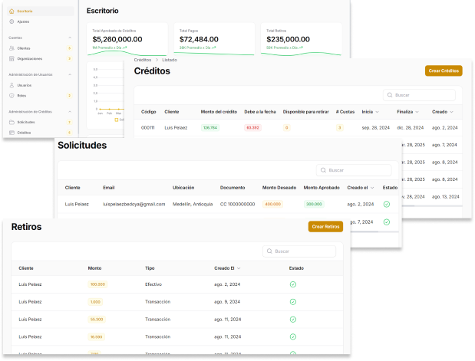Collapse the Administración de Usuarios section

click(70, 74)
